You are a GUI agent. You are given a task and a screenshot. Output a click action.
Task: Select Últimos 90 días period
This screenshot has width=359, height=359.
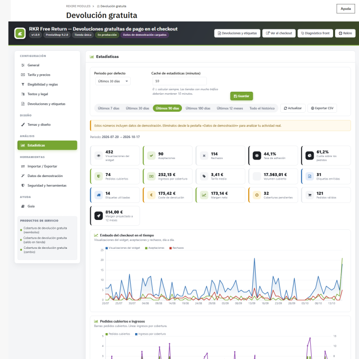168,108
